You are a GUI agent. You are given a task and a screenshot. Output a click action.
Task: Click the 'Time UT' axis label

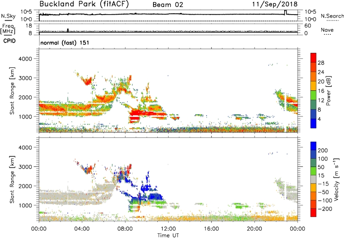click(x=168, y=235)
